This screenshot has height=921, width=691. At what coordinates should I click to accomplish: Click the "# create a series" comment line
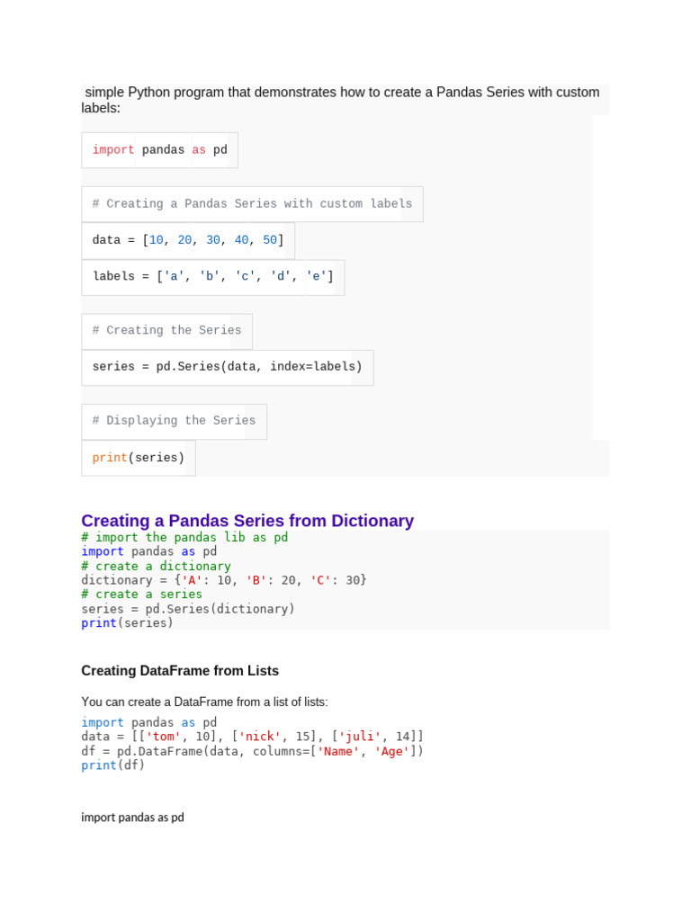(141, 595)
